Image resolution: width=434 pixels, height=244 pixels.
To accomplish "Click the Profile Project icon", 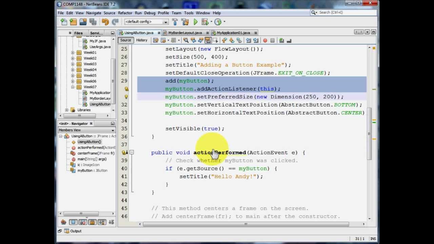I will click(218, 22).
